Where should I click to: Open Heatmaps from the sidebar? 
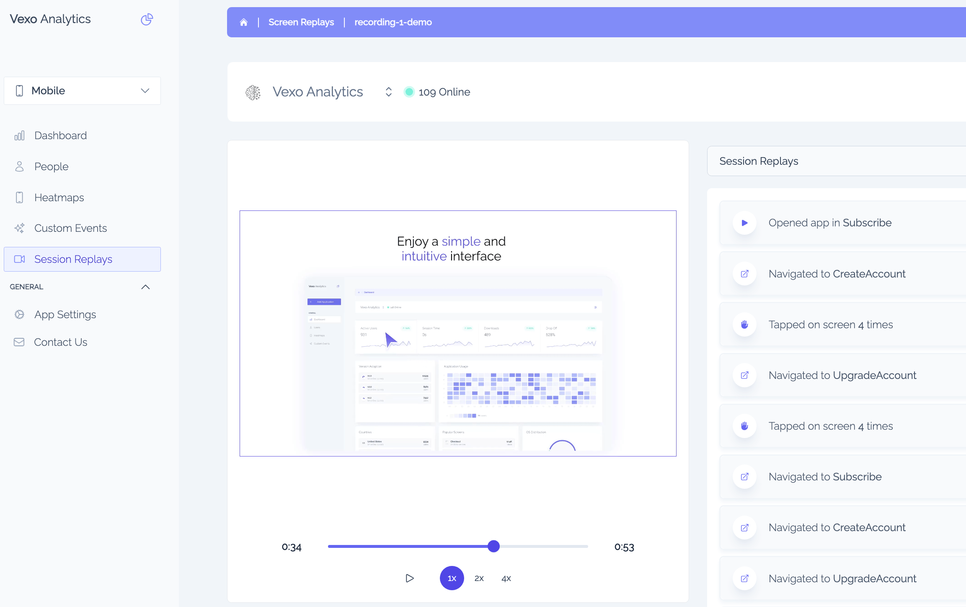pos(59,197)
